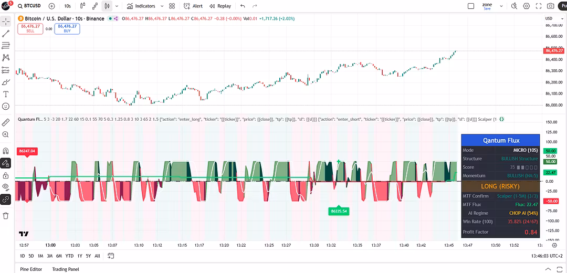
Task: Open the Pine Editor tab
Action: (31, 269)
